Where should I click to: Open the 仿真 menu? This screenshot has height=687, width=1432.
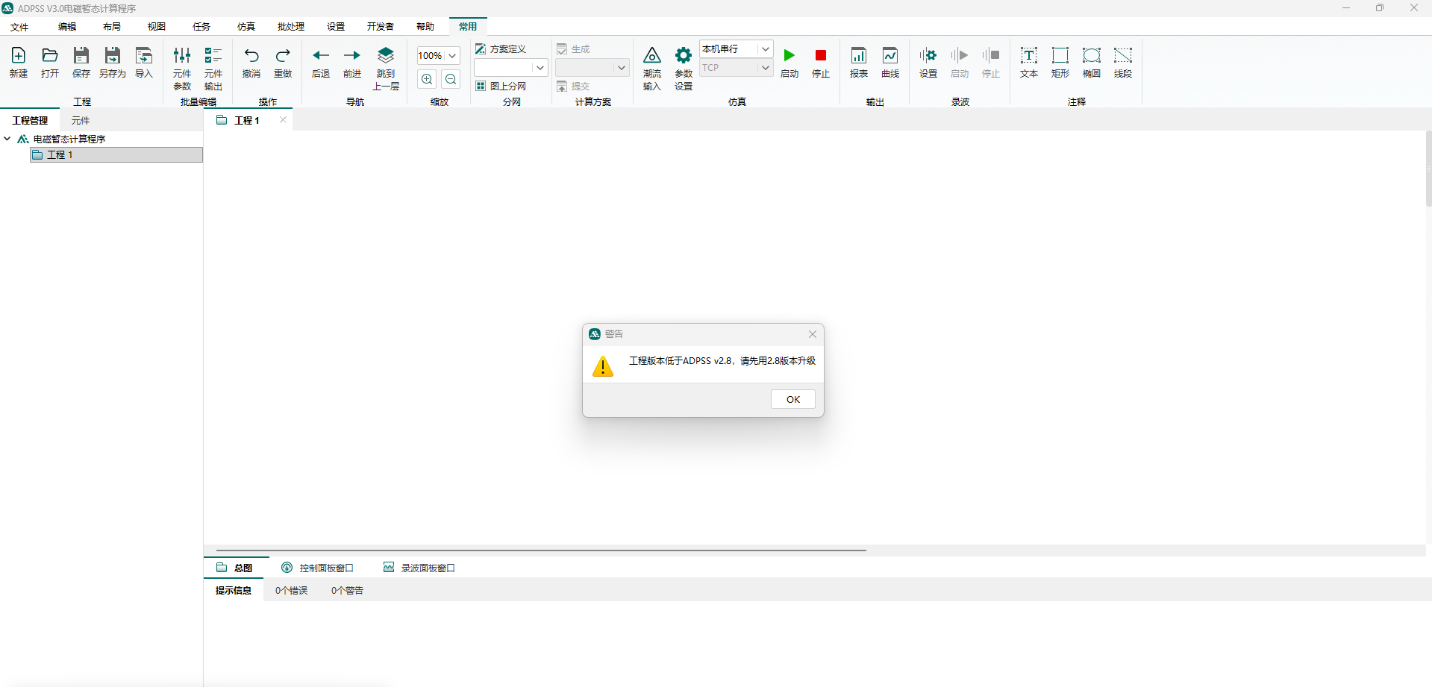pyautogui.click(x=246, y=27)
